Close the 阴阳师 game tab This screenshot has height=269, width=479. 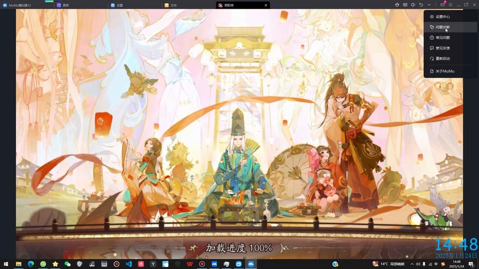coord(266,5)
